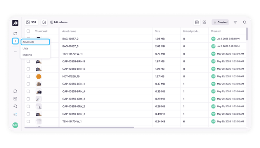Check the TSH-11470-W_1 row checkbox

[x=28, y=121]
